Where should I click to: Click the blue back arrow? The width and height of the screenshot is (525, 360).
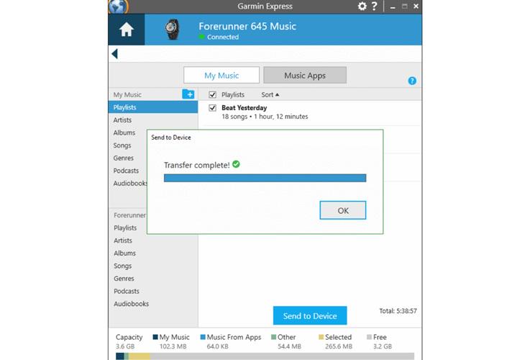[x=114, y=54]
